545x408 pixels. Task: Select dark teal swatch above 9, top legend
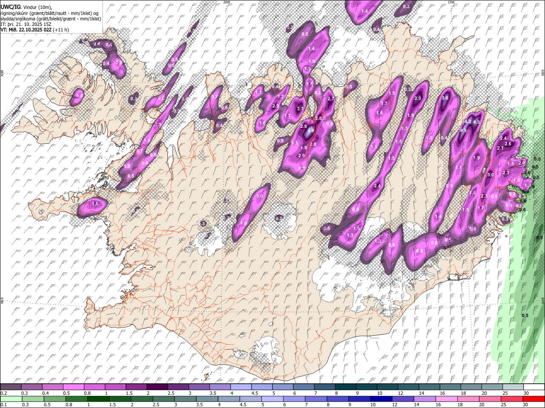coord(367,387)
